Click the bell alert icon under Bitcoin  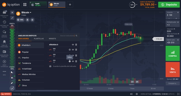click(27, 20)
